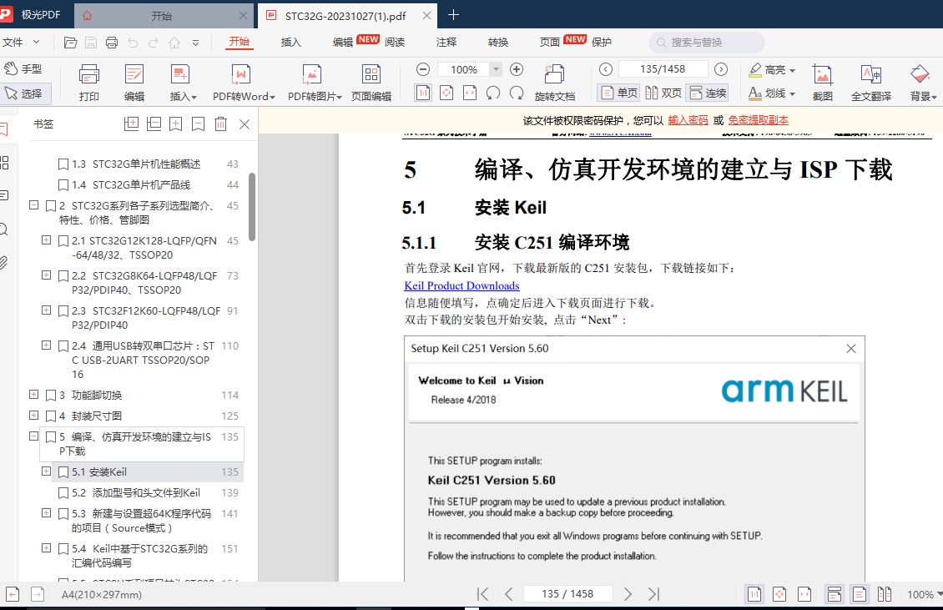Image resolution: width=943 pixels, height=610 pixels.
Task: Toggle bookmark checkbox for 4 封装尺寸图
Action: 51,416
